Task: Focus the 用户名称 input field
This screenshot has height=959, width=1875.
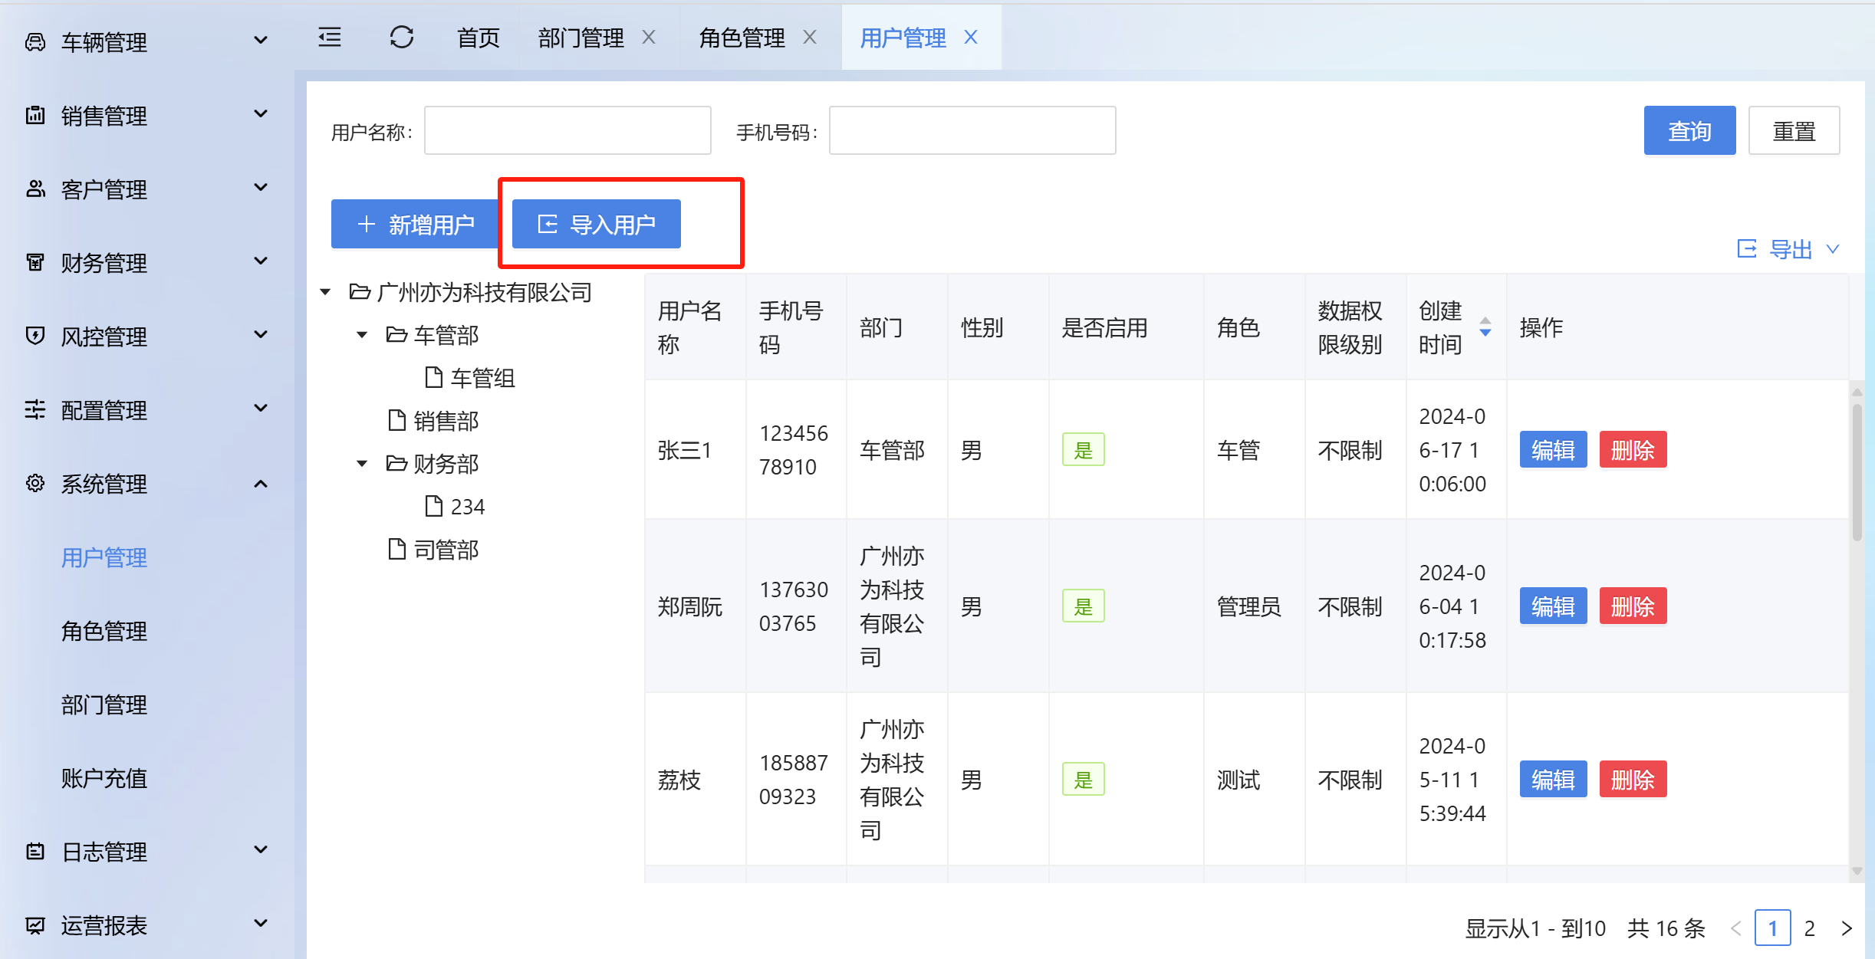Action: pos(567,131)
